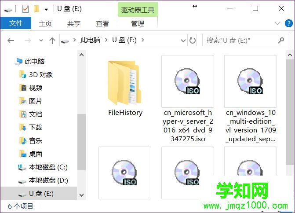
Task: Expand the ribbon with chevron arrow
Action: pyautogui.click(x=277, y=23)
